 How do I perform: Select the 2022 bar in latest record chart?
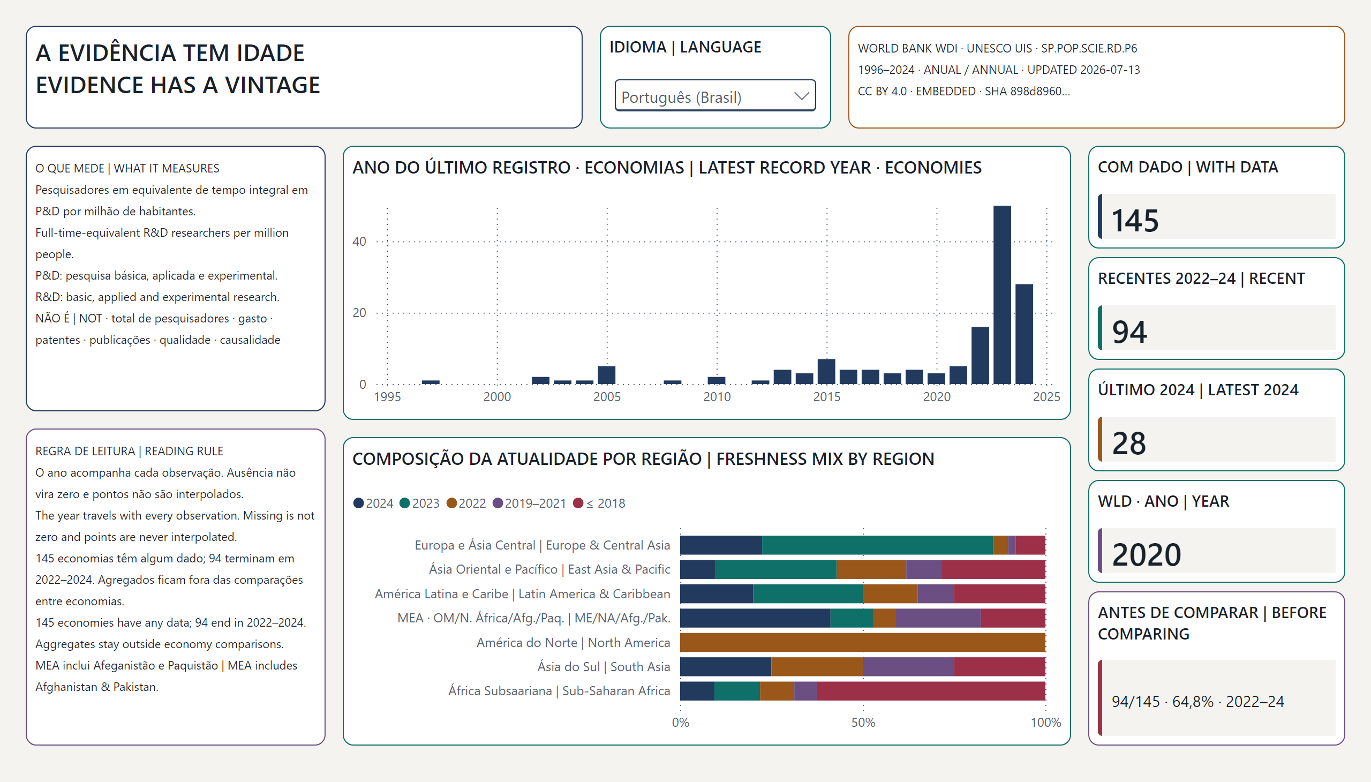(x=980, y=356)
